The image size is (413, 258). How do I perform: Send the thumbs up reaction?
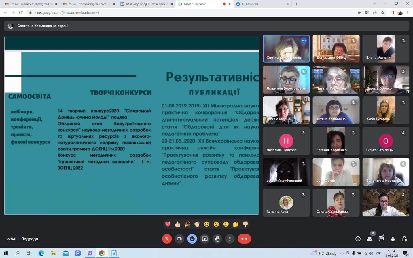[x=177, y=224]
